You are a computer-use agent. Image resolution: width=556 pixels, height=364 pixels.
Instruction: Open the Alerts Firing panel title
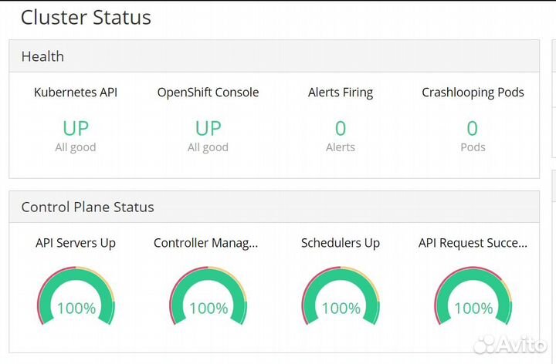pyautogui.click(x=340, y=93)
